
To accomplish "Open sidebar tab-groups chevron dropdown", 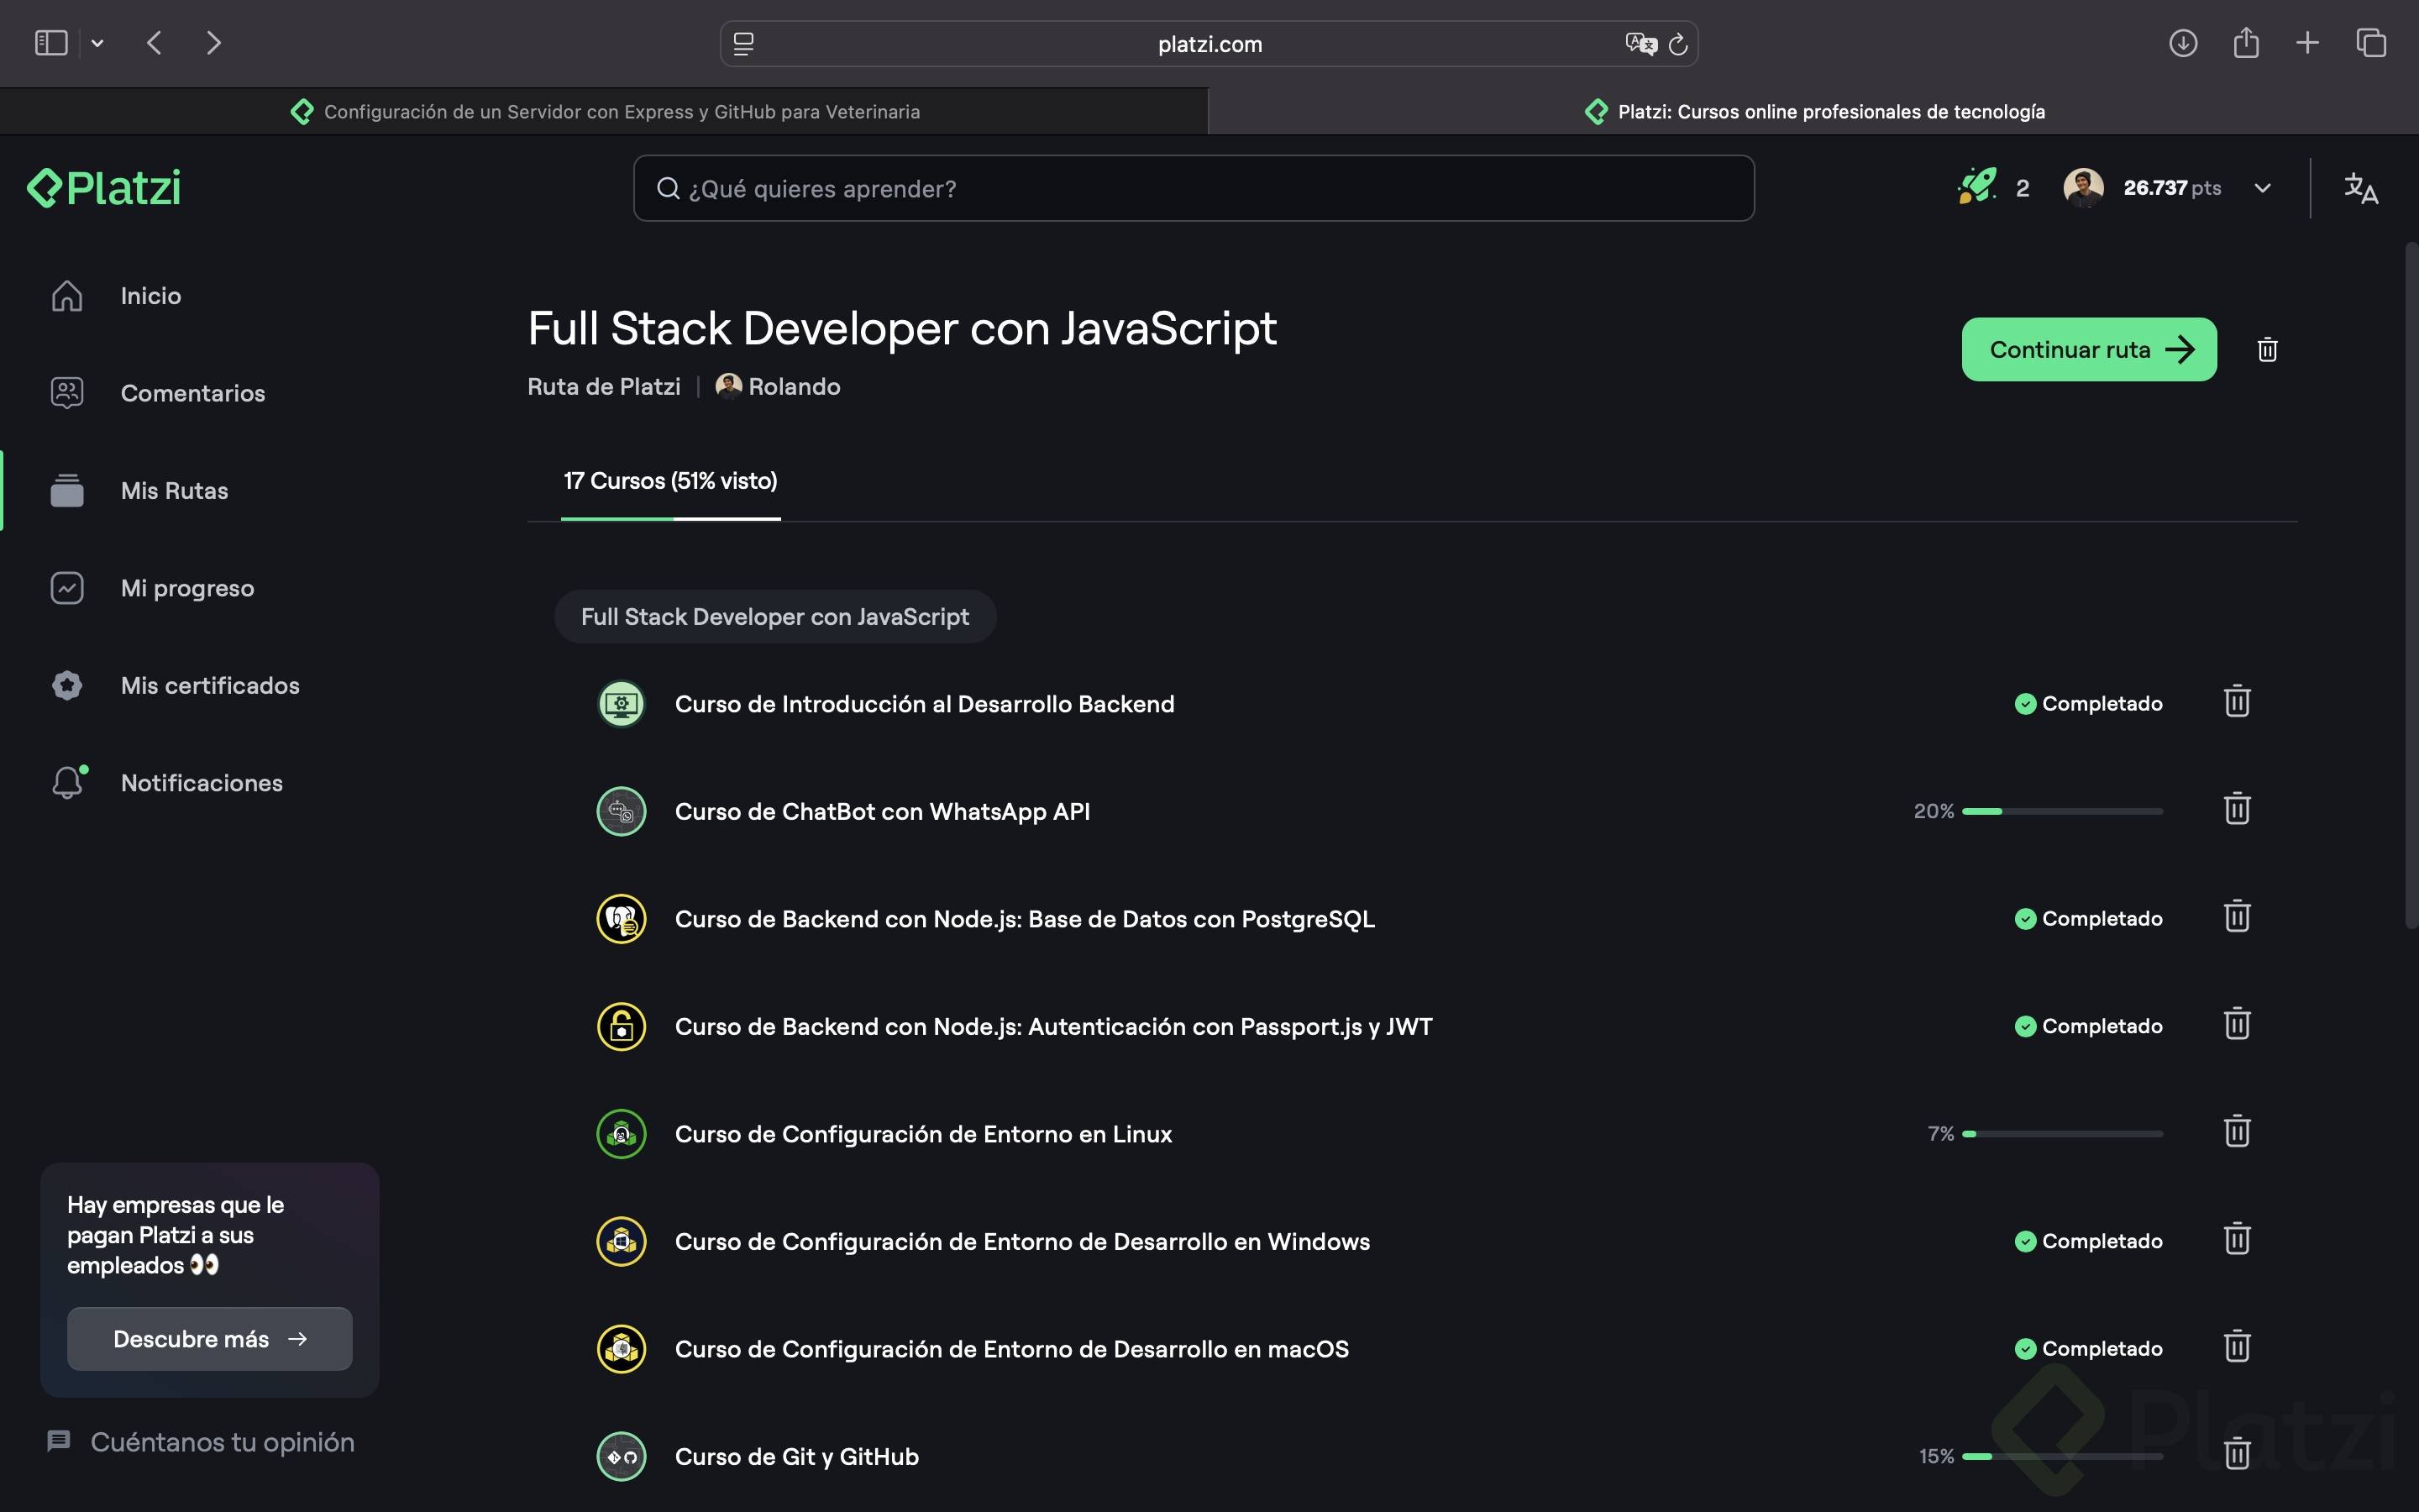I will coord(97,43).
